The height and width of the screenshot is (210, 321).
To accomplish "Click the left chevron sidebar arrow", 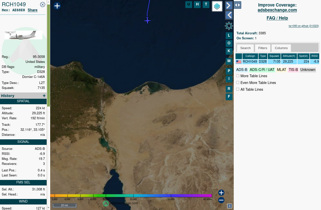I will [x=229, y=15].
